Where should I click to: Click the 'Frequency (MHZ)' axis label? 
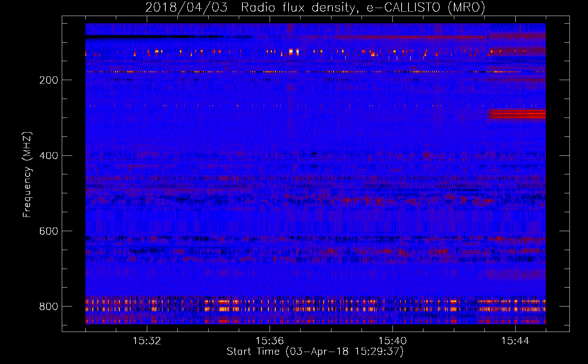point(27,175)
